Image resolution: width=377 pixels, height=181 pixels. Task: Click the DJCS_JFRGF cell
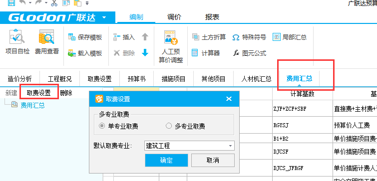coord(303,168)
